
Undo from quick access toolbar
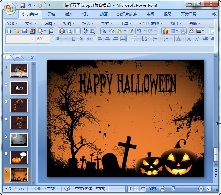[x=30, y=6]
